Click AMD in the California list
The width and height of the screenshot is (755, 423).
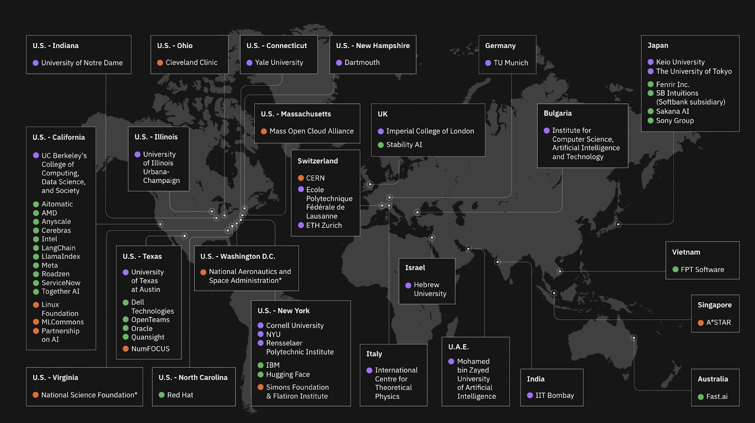(45, 213)
